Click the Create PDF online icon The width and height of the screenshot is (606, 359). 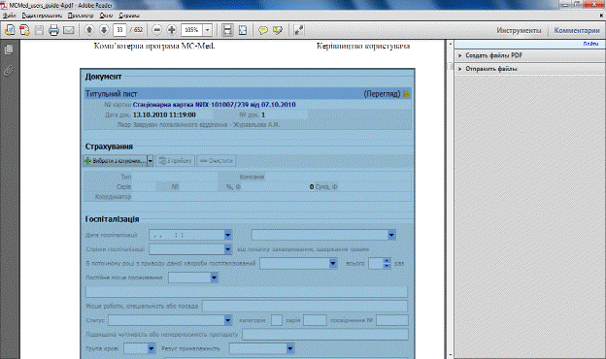coord(10,30)
